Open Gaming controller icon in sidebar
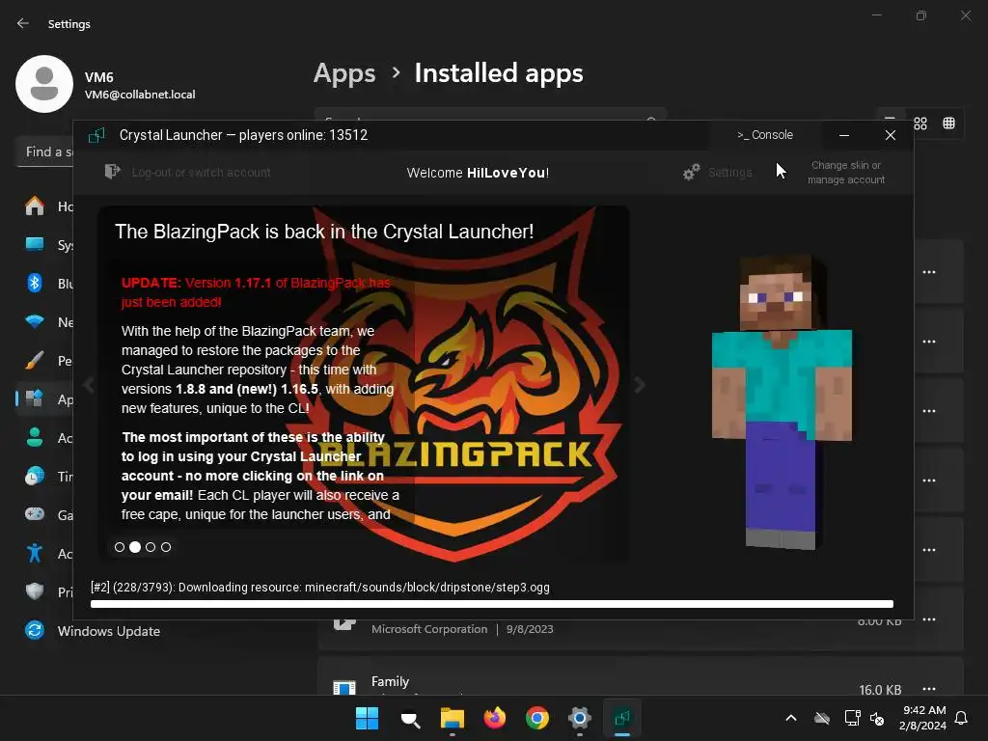Viewport: 988px width, 741px height. click(x=35, y=514)
